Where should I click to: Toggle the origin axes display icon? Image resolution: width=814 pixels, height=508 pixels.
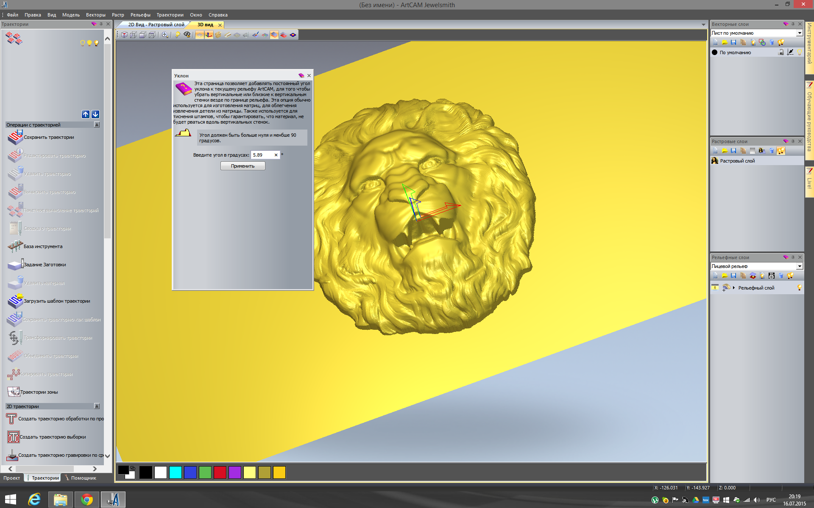209,35
